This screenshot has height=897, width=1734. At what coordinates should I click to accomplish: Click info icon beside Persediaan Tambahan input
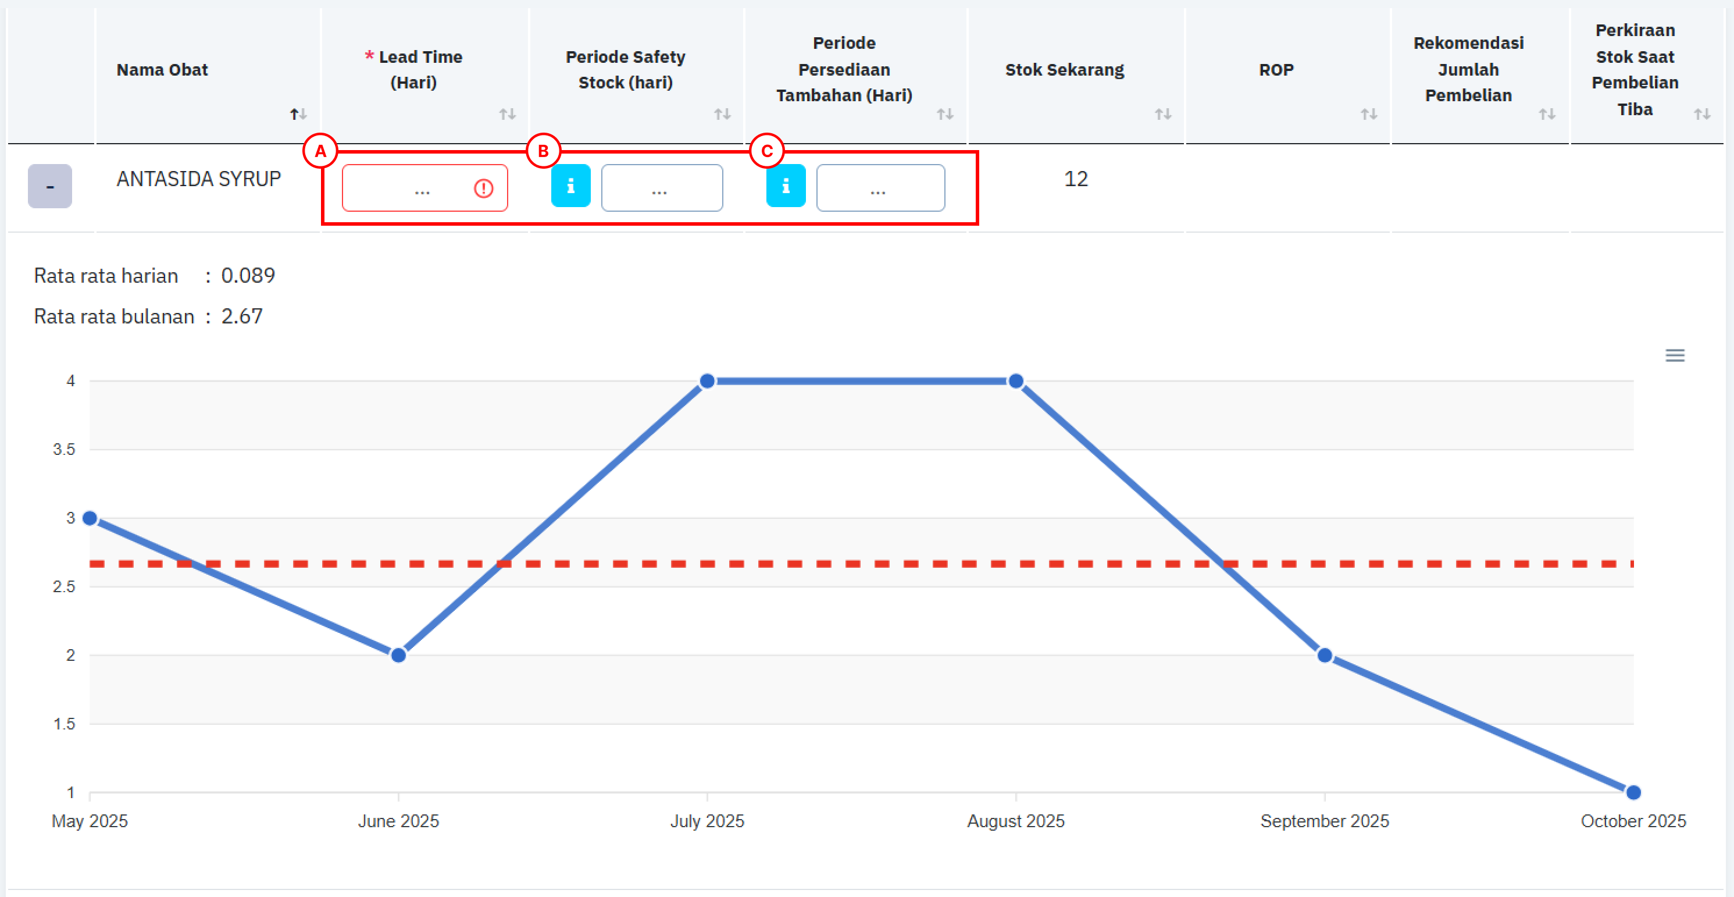[785, 186]
